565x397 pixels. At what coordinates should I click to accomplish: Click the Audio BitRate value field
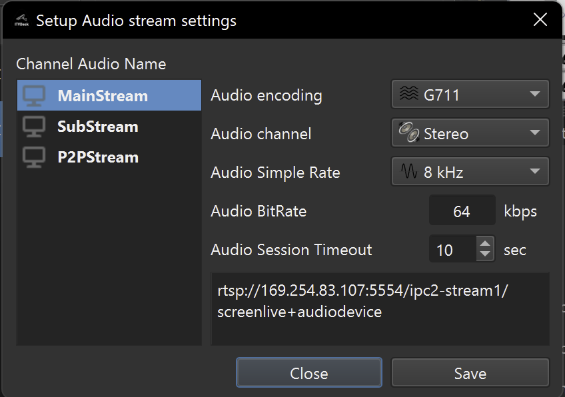tap(462, 212)
